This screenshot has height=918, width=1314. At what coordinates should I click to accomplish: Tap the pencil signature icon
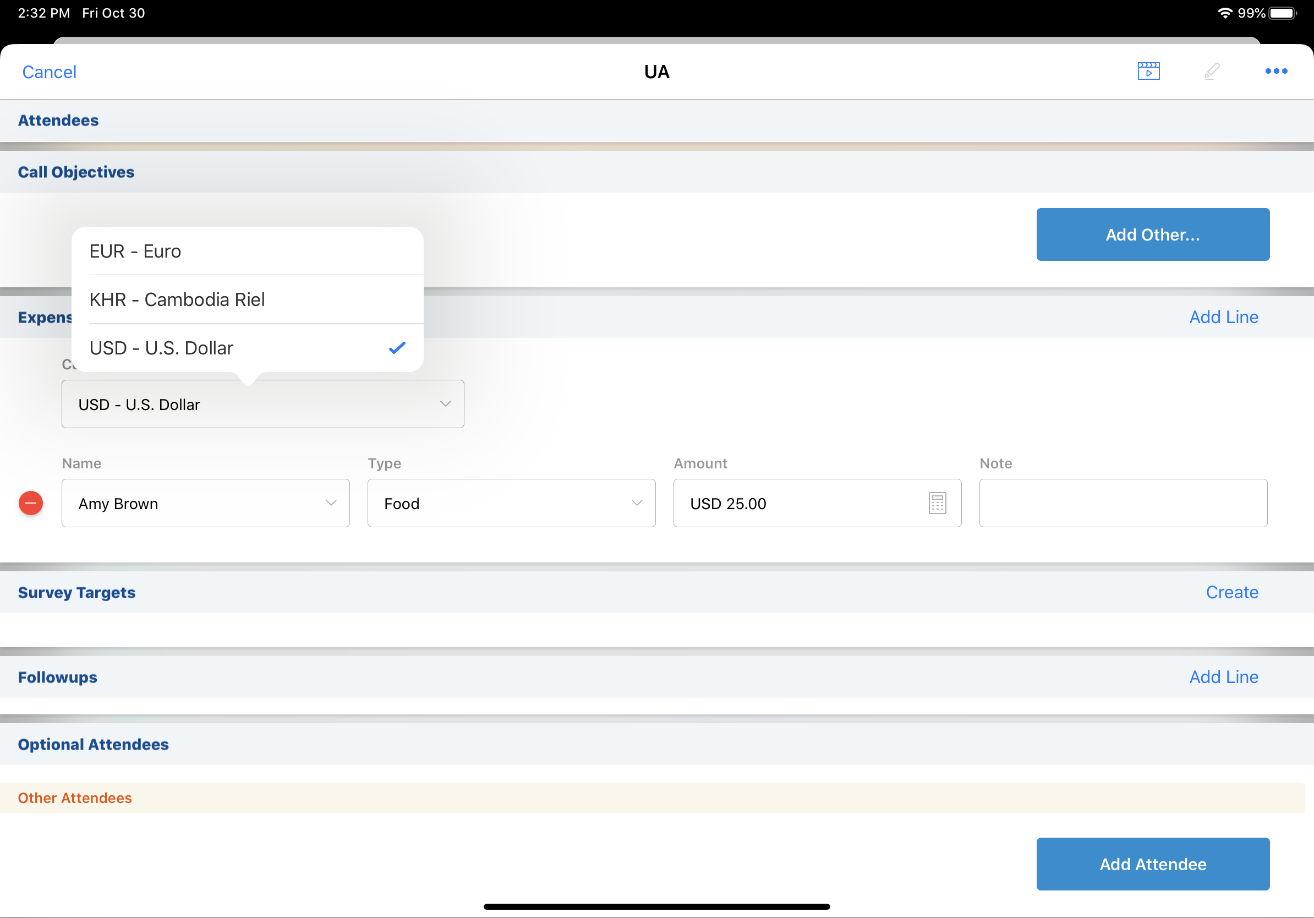(1212, 71)
